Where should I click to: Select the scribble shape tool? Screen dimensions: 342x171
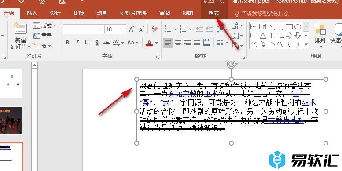[x=263, y=44]
